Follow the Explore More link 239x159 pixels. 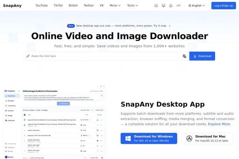click(219, 124)
